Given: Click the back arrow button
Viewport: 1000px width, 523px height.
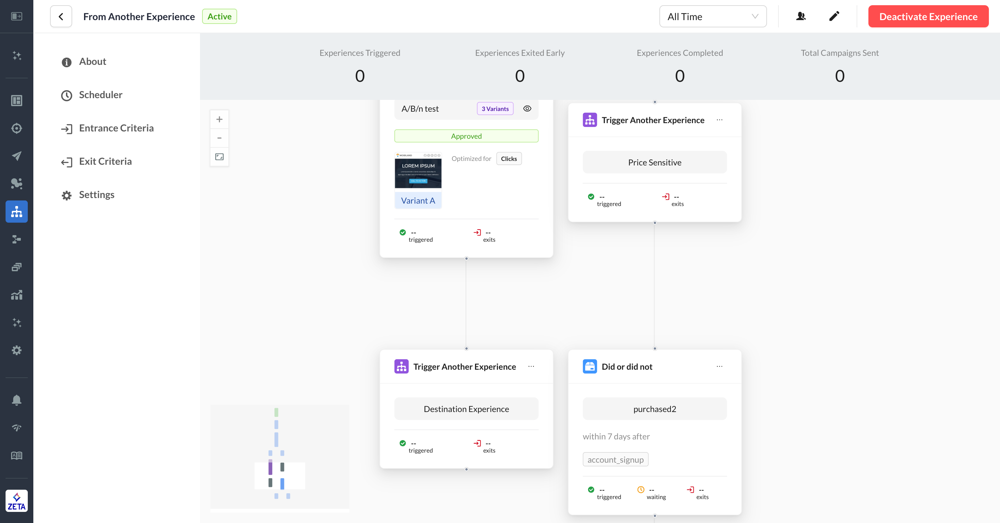Looking at the screenshot, I should coord(61,16).
